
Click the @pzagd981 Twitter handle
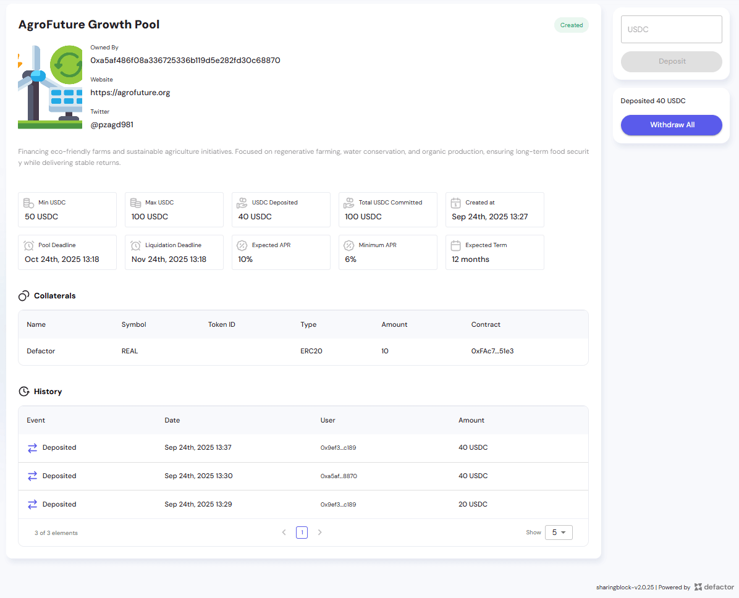point(112,125)
